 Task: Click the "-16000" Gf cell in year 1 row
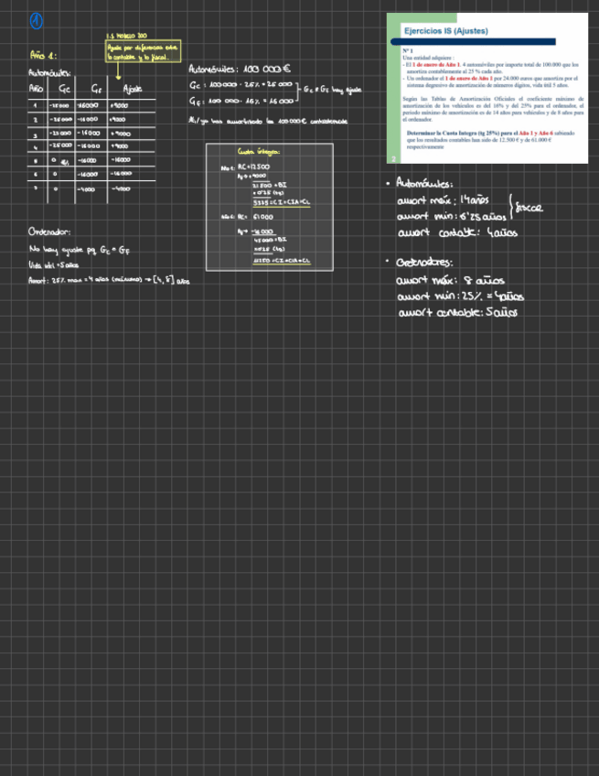88,105
